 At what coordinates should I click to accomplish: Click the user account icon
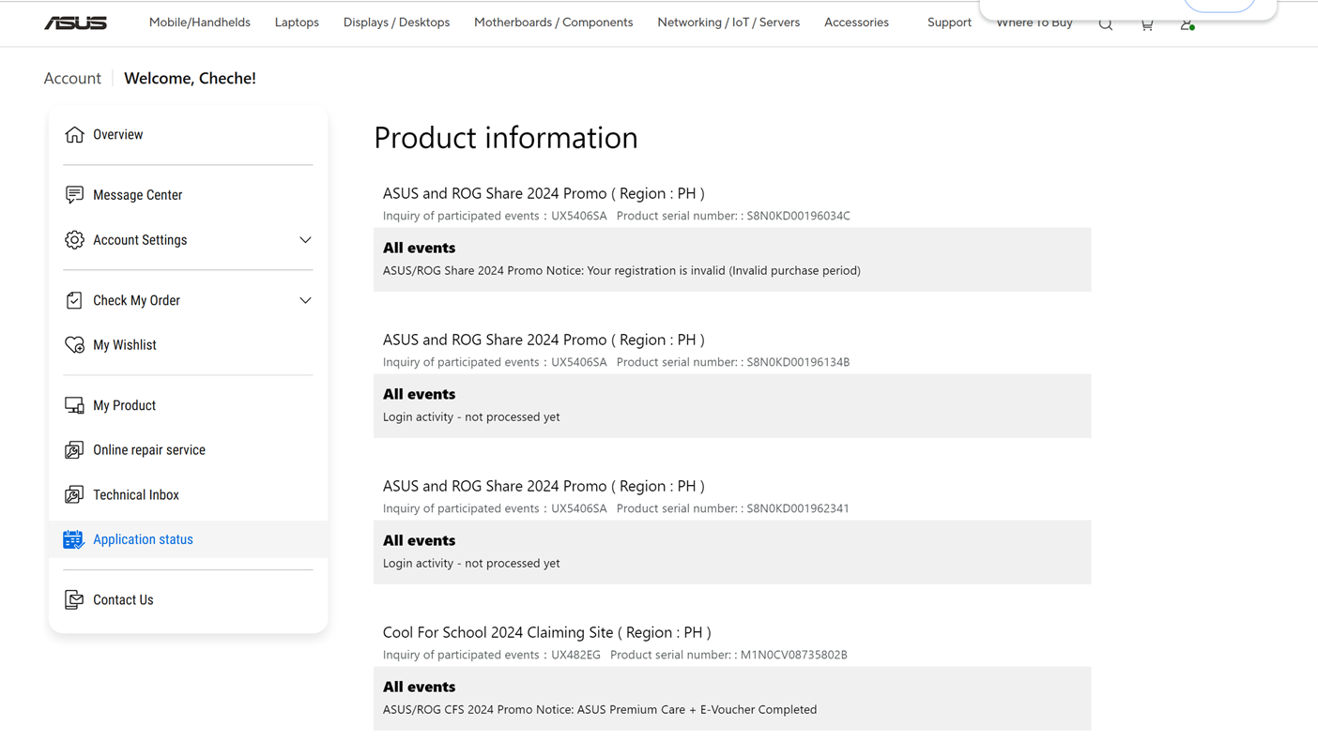pyautogui.click(x=1187, y=24)
